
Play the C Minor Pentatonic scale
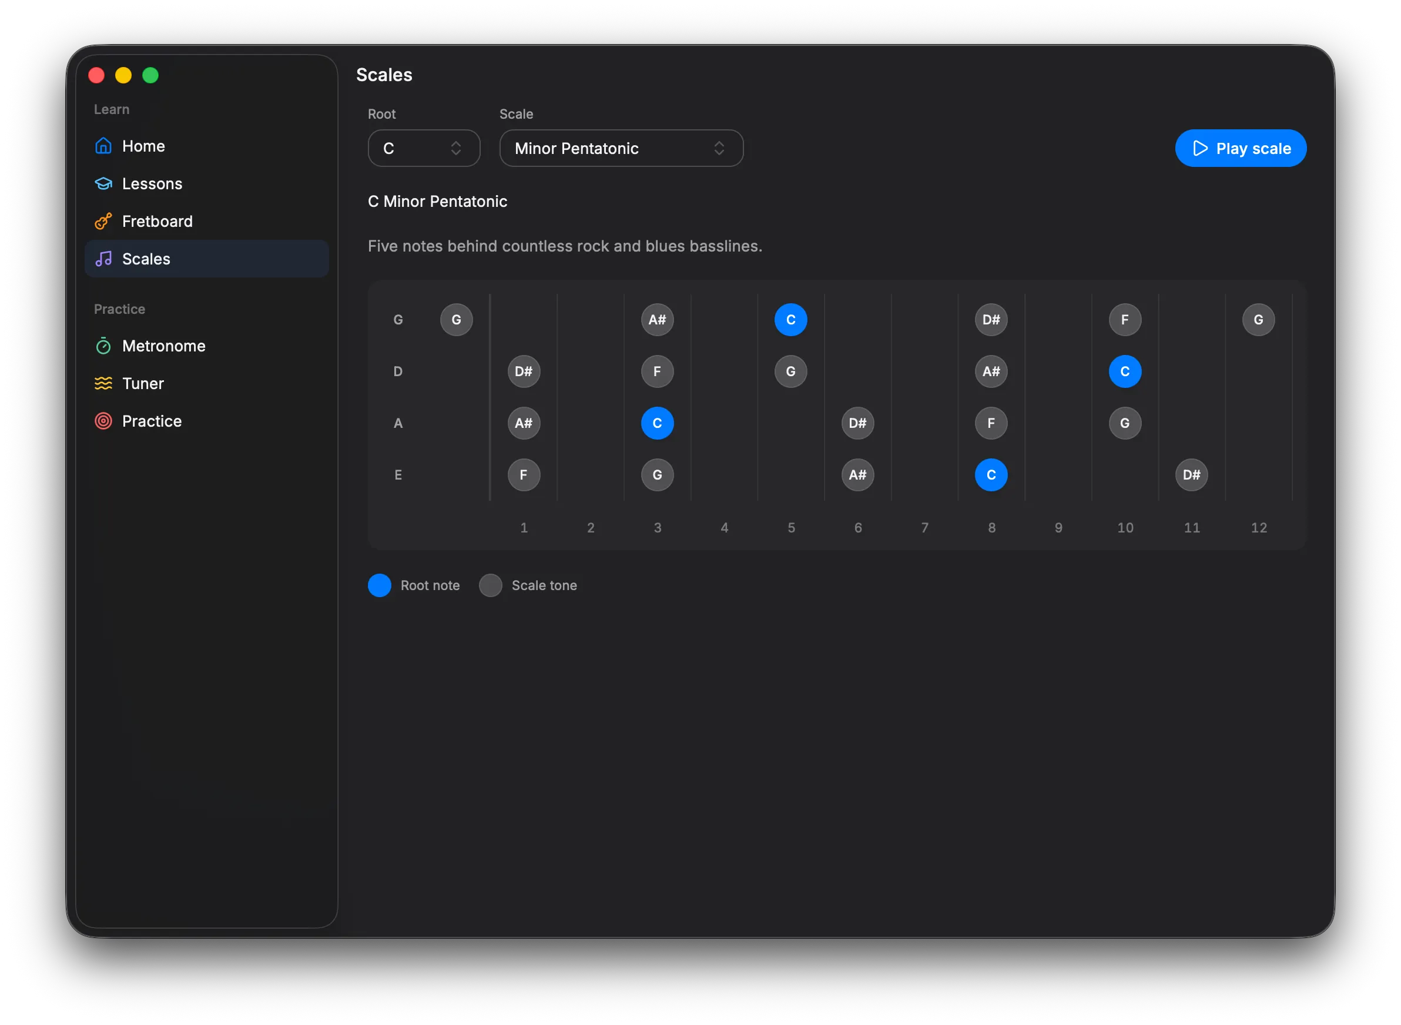[1241, 148]
